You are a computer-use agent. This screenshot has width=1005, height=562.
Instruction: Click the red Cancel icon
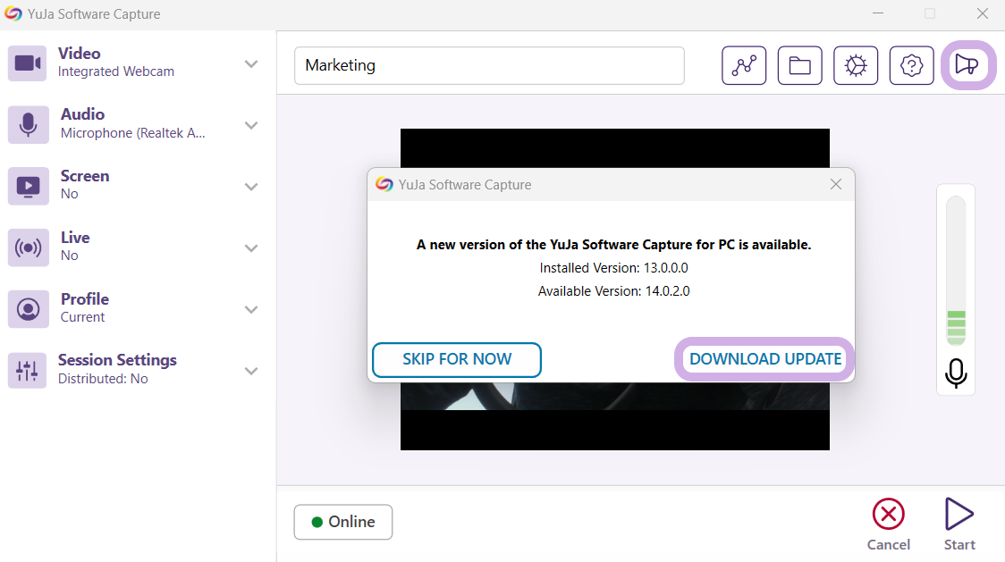coord(889,514)
